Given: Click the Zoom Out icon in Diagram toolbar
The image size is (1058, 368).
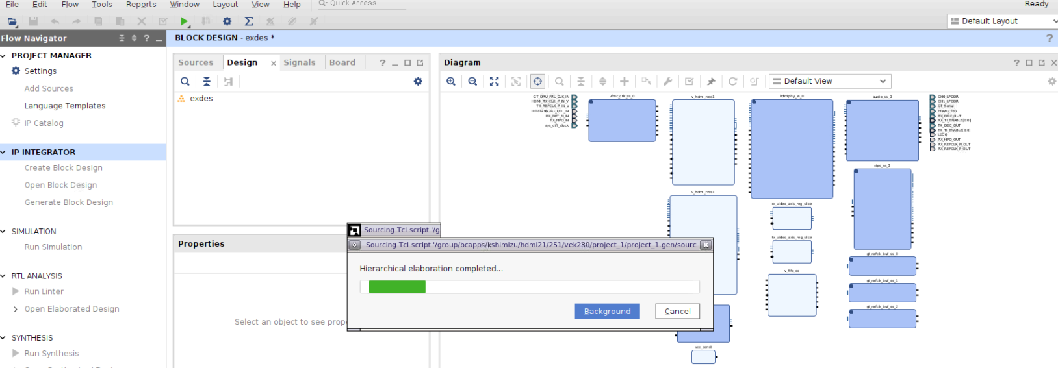Looking at the screenshot, I should click(x=472, y=81).
